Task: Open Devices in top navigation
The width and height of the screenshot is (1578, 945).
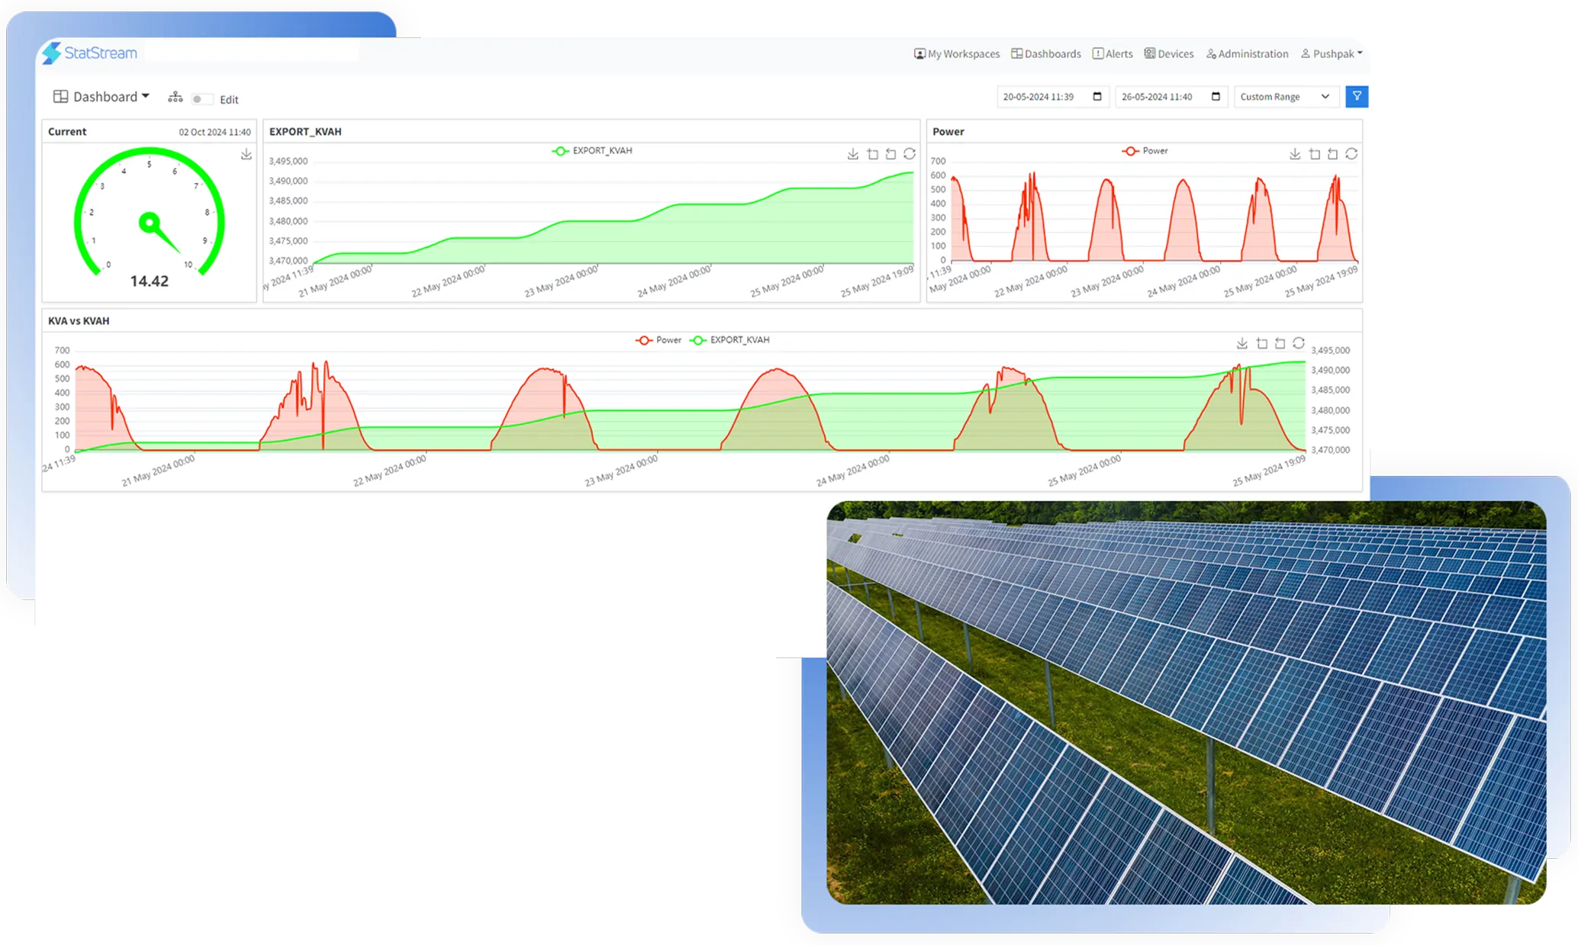Action: click(1168, 53)
